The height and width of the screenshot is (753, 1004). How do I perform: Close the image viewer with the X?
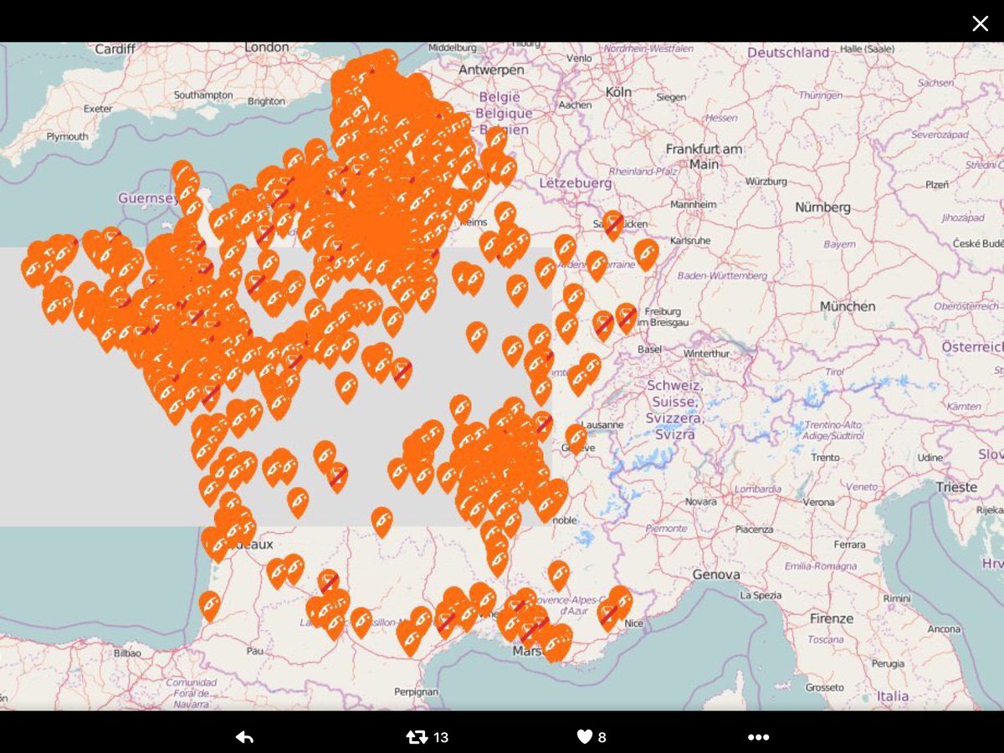[980, 23]
